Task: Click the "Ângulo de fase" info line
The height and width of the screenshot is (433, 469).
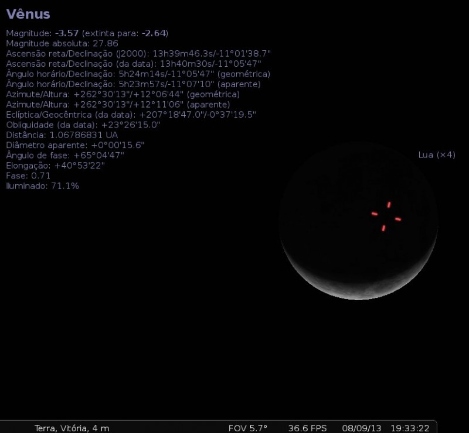Action: point(65,155)
